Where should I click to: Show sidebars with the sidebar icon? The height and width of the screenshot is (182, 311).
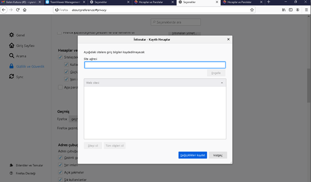(x=291, y=10)
